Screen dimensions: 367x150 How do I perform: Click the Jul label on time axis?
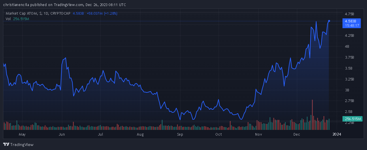pos(101,134)
